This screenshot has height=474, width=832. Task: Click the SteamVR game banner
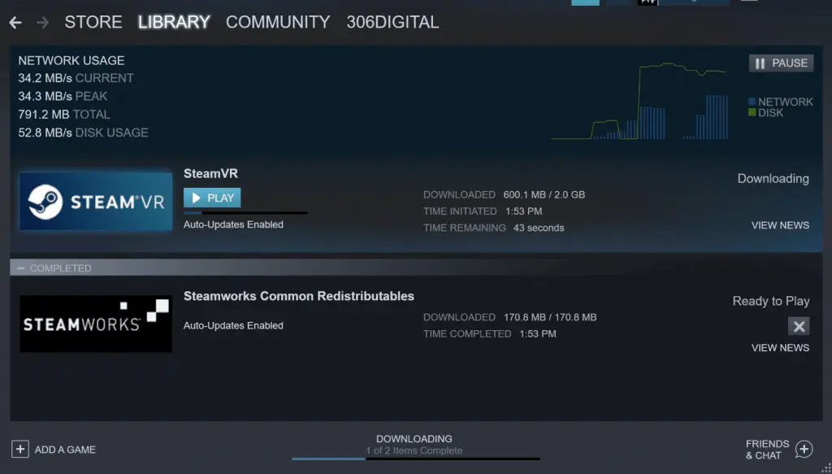[x=96, y=202]
